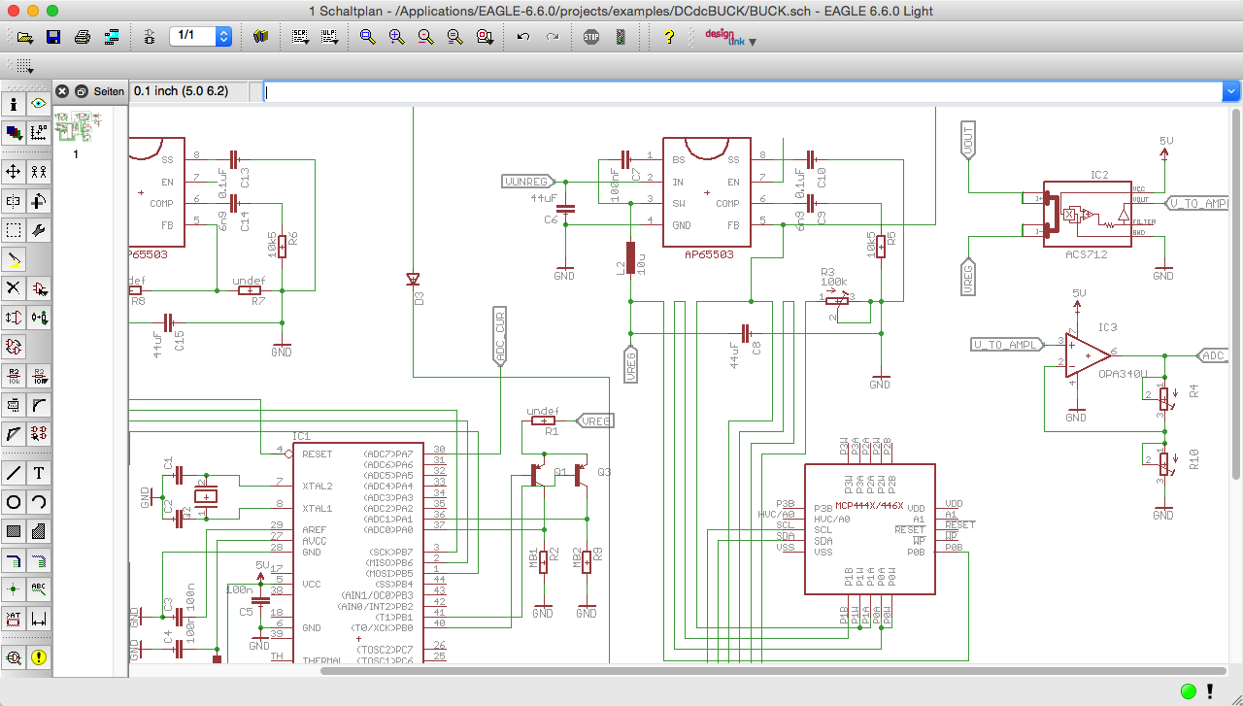Select the Value tool

39,376
